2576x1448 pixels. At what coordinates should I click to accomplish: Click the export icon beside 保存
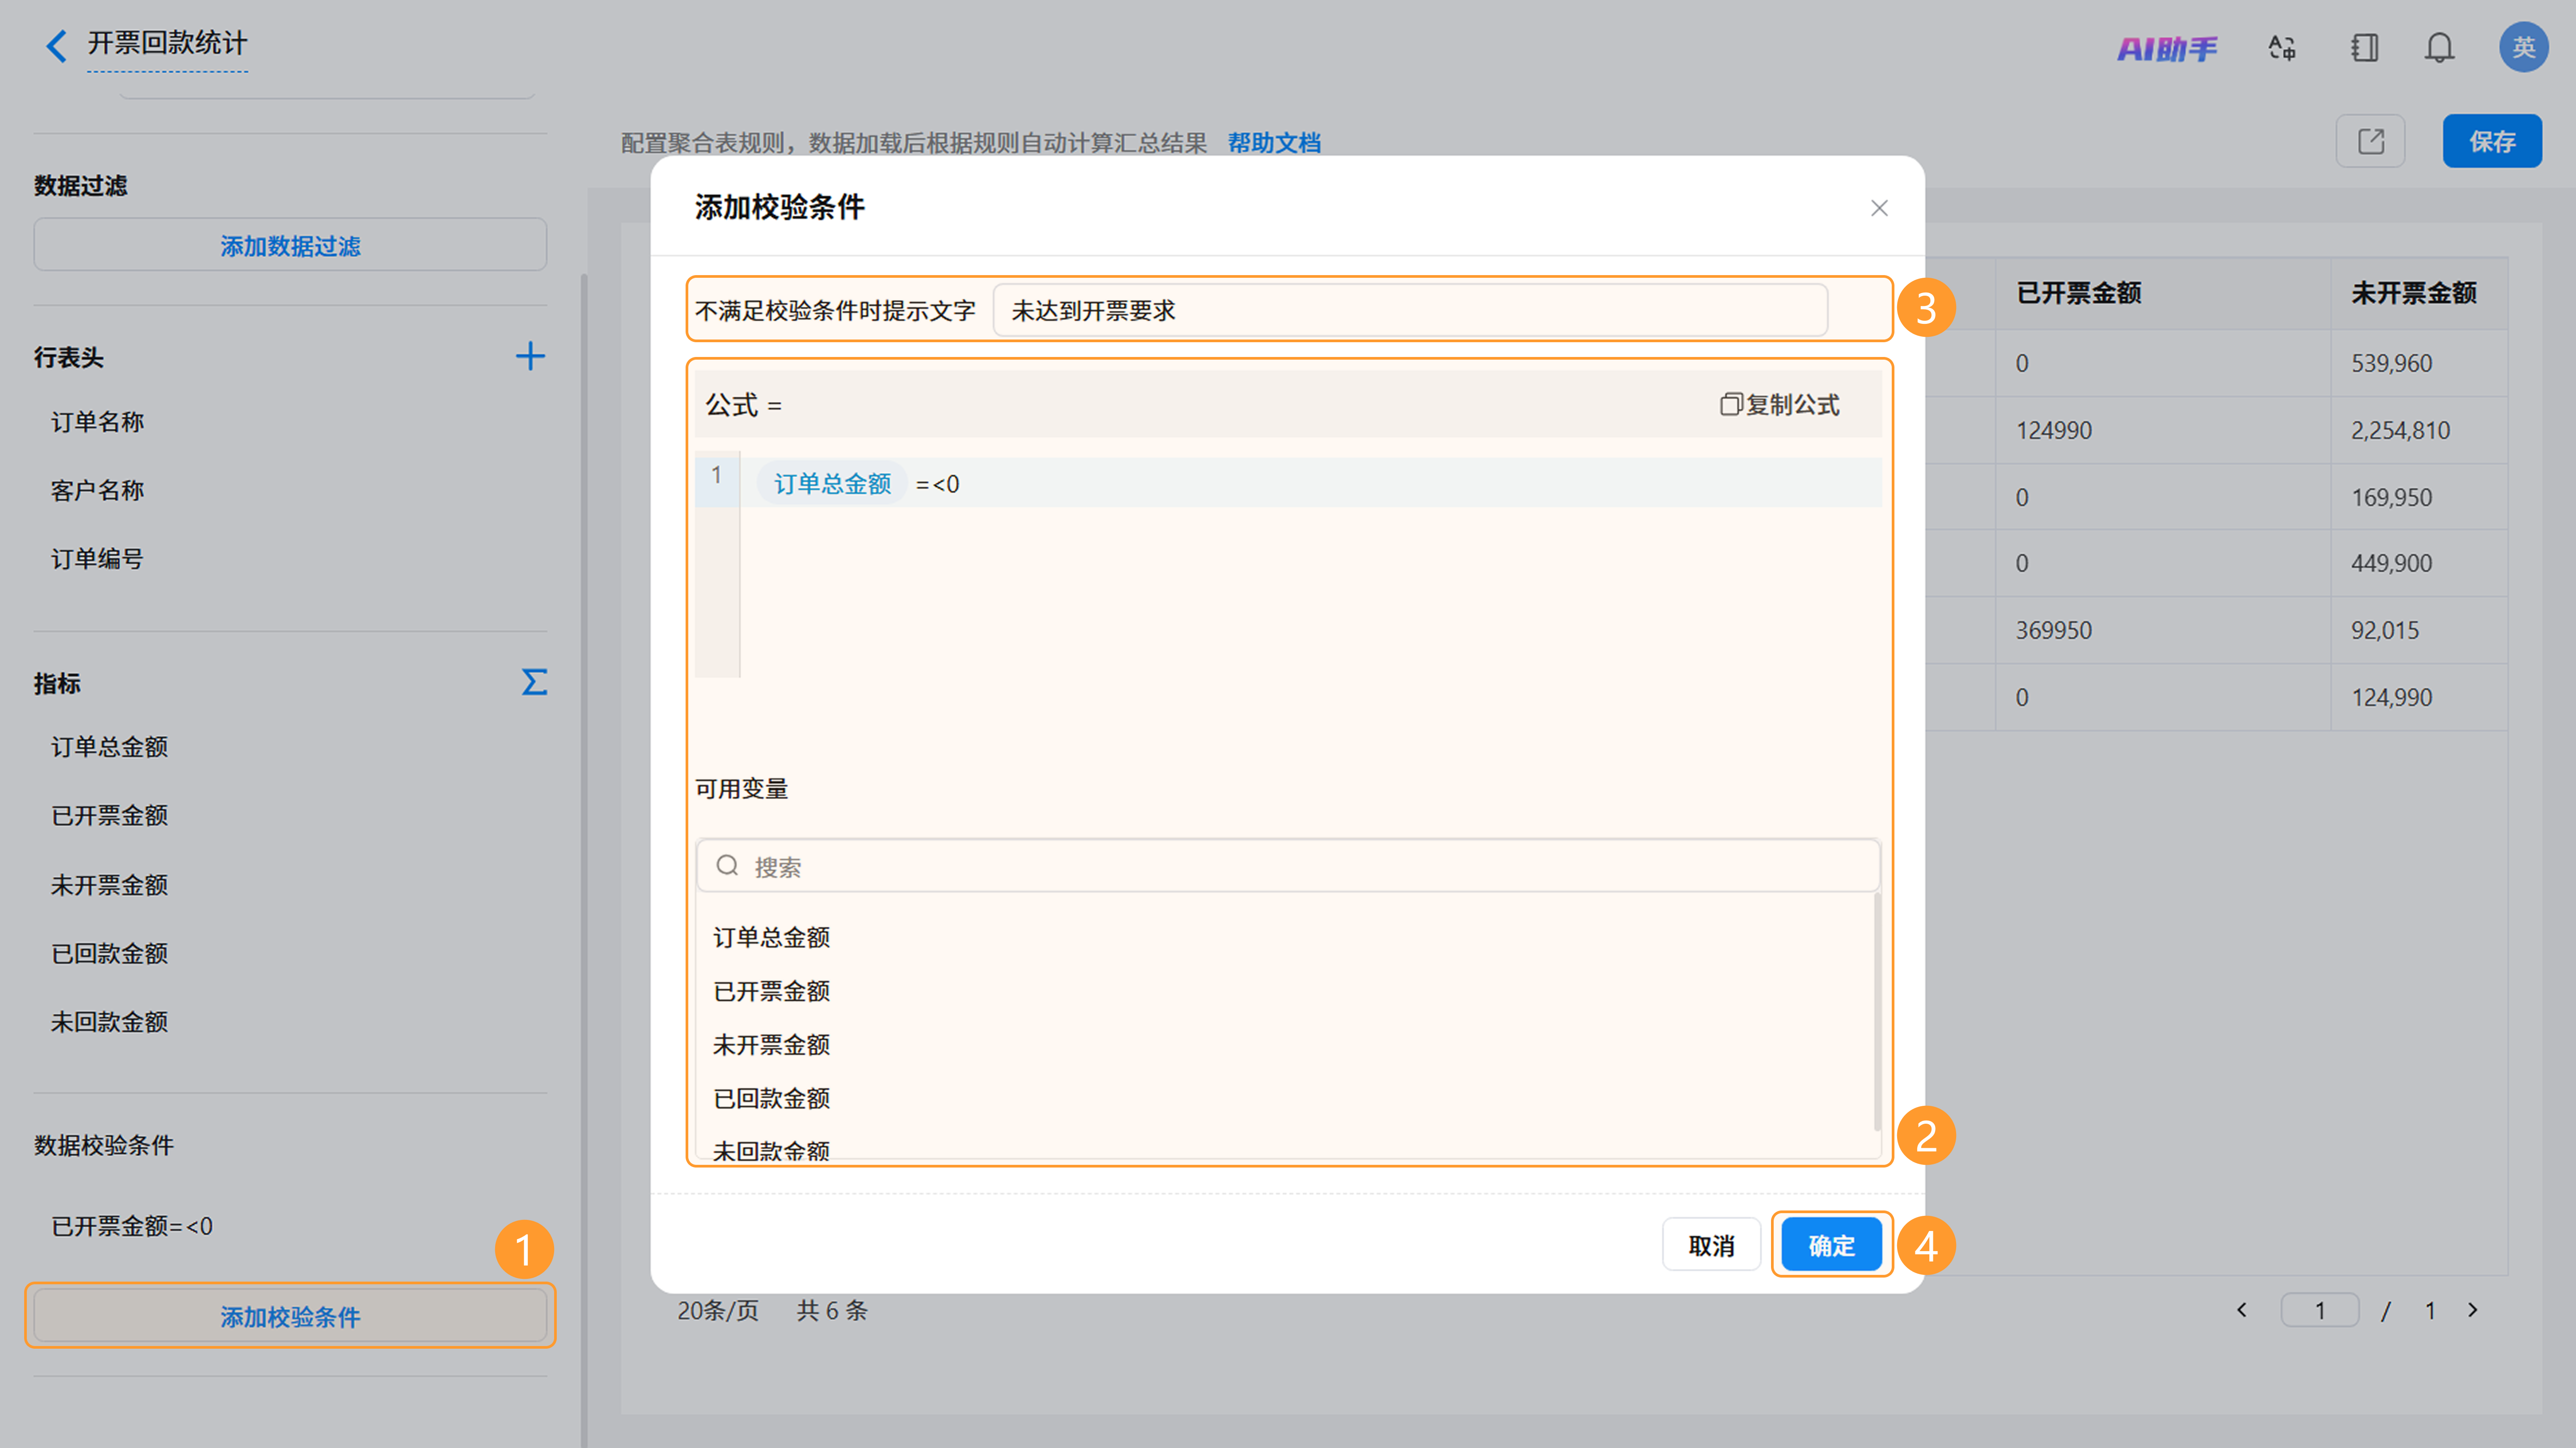tap(2370, 141)
